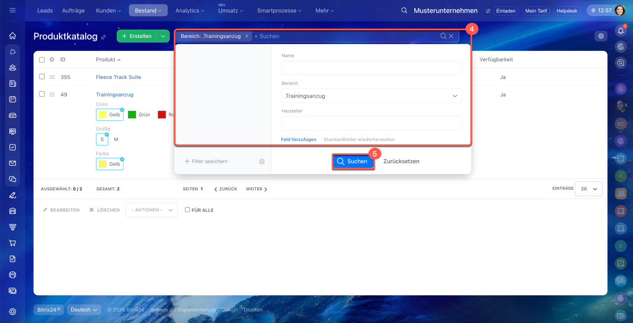The height and width of the screenshot is (323, 633).
Task: Clear the filter bar with the X icon
Action: pyautogui.click(x=451, y=36)
